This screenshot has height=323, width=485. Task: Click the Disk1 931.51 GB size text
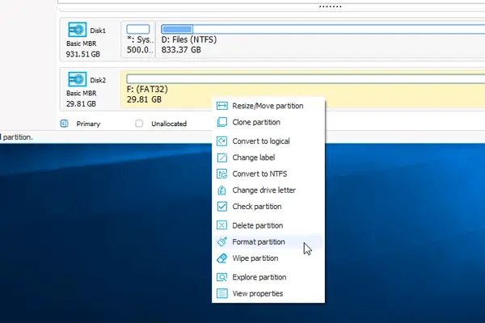pos(83,54)
